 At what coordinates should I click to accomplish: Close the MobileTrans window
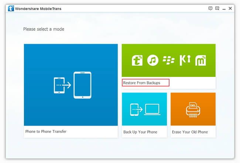coord(230,8)
